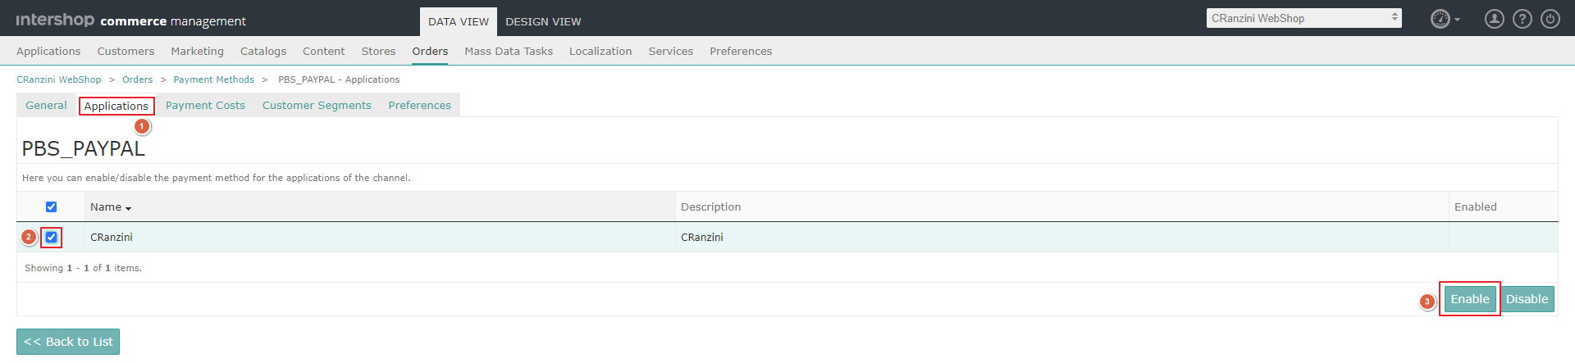Screen dimensions: 1575x363
Task: Go to Orders breadcrumb link
Action: 137,79
